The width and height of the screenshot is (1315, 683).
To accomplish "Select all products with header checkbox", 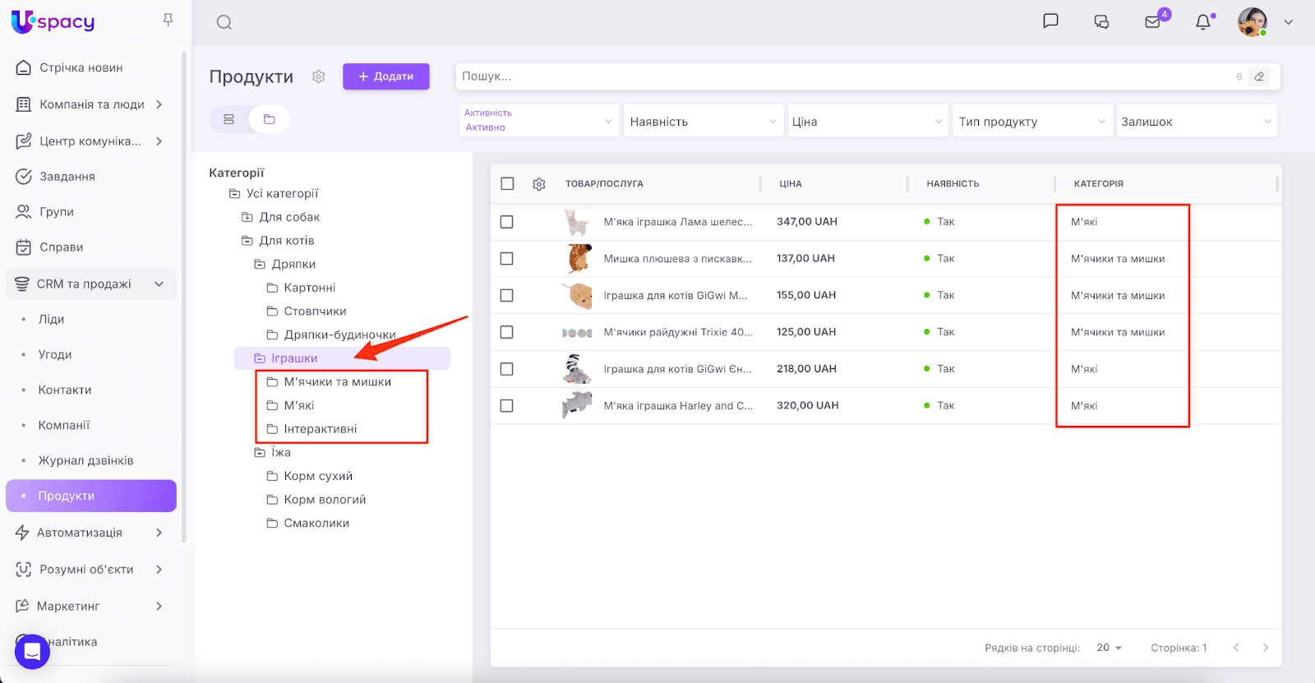I will click(507, 184).
